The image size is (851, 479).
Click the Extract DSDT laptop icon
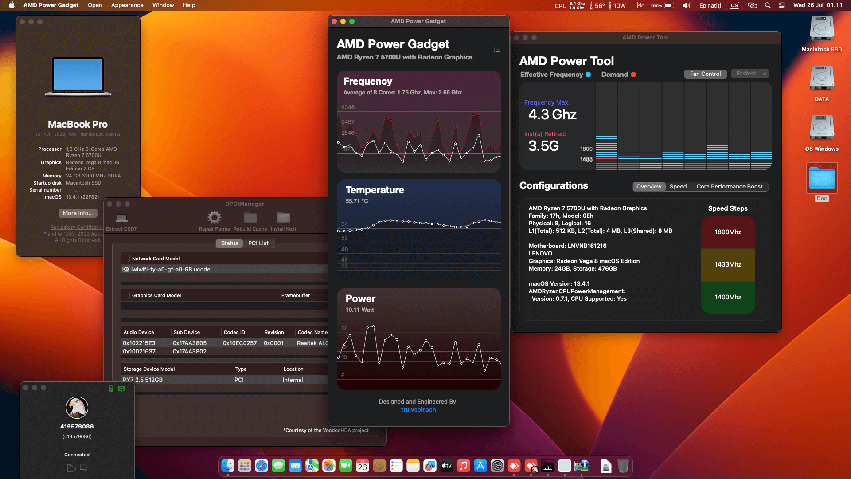tap(121, 218)
